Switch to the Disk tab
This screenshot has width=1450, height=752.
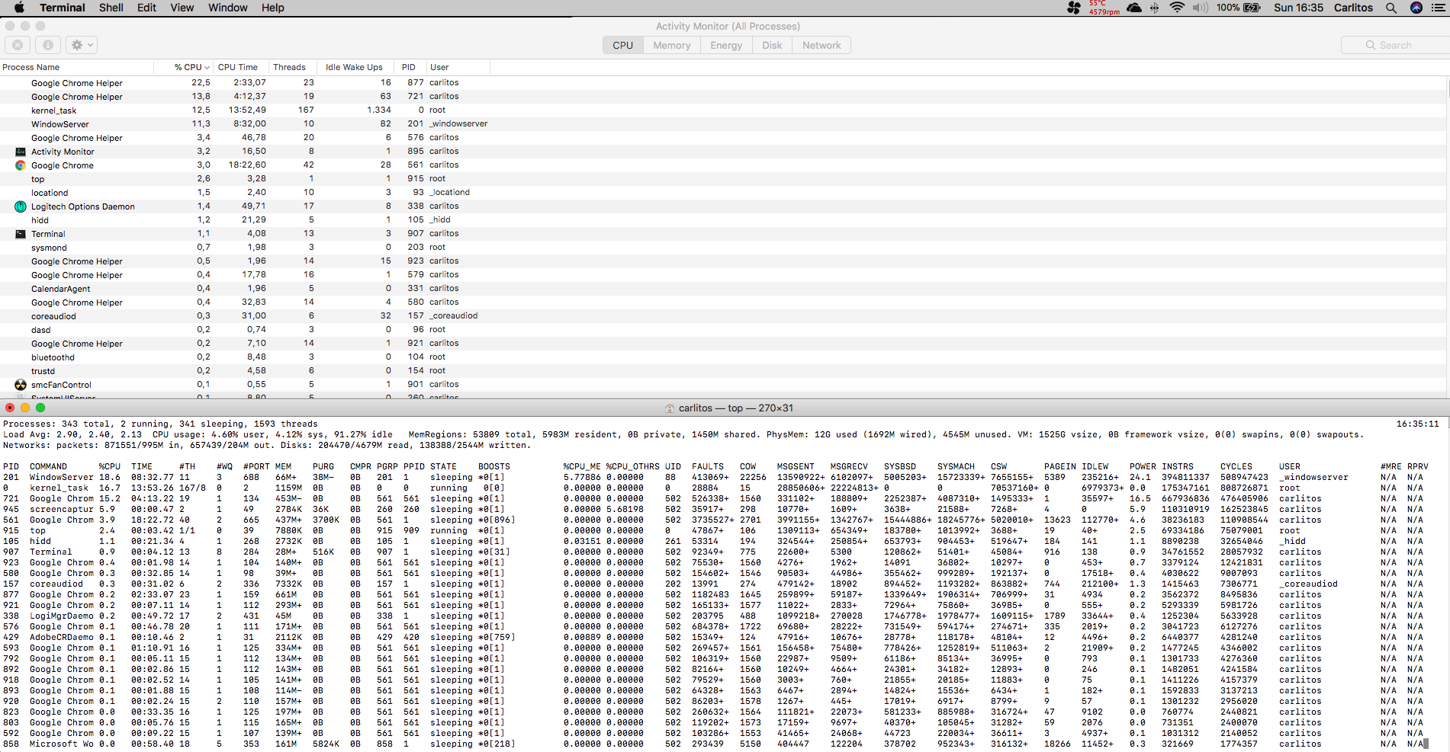point(772,45)
